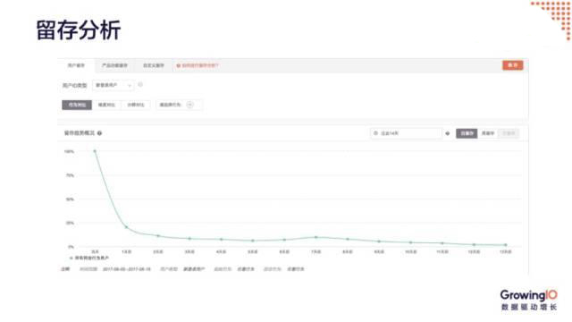Open the custom retention tab

click(153, 65)
